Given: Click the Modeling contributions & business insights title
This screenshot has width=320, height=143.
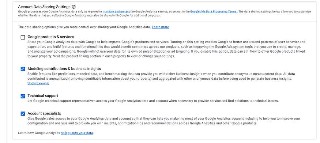Looking at the screenshot, I should pos(64,69).
